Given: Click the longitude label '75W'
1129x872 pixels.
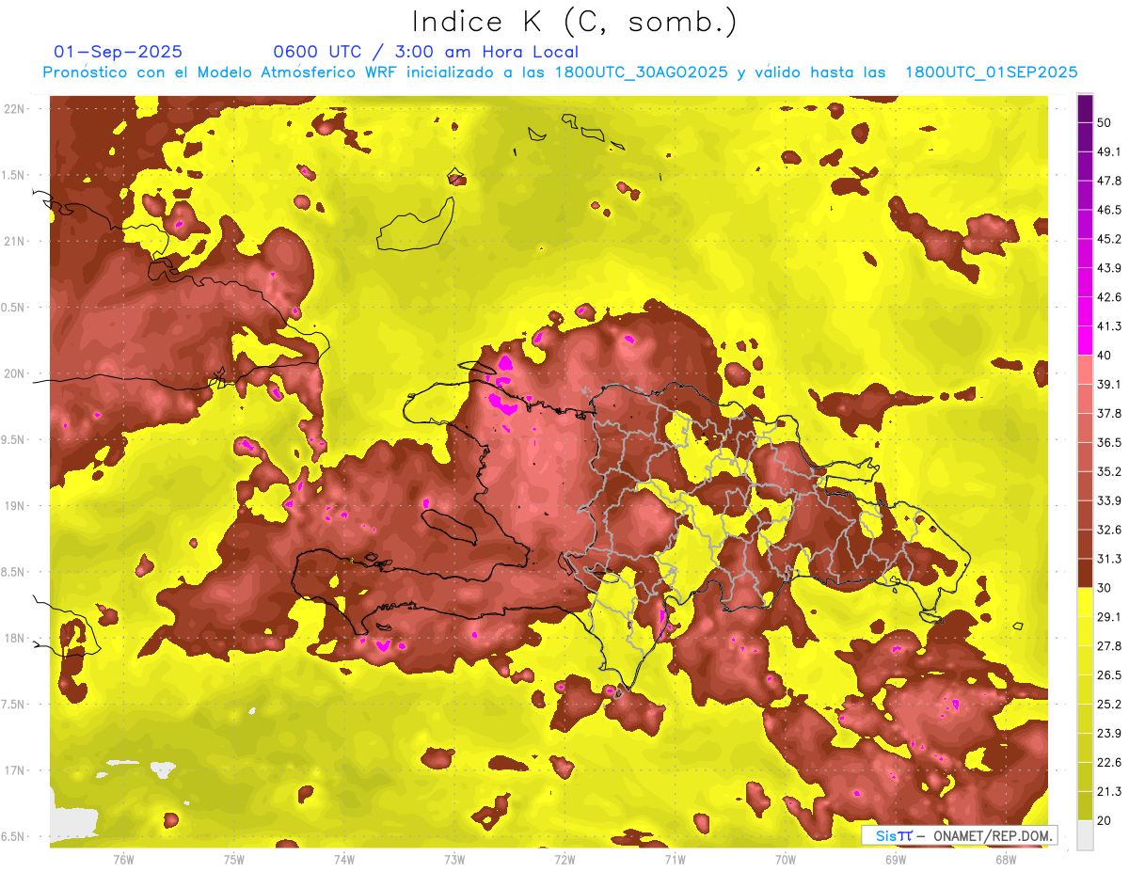Looking at the screenshot, I should pos(234,859).
